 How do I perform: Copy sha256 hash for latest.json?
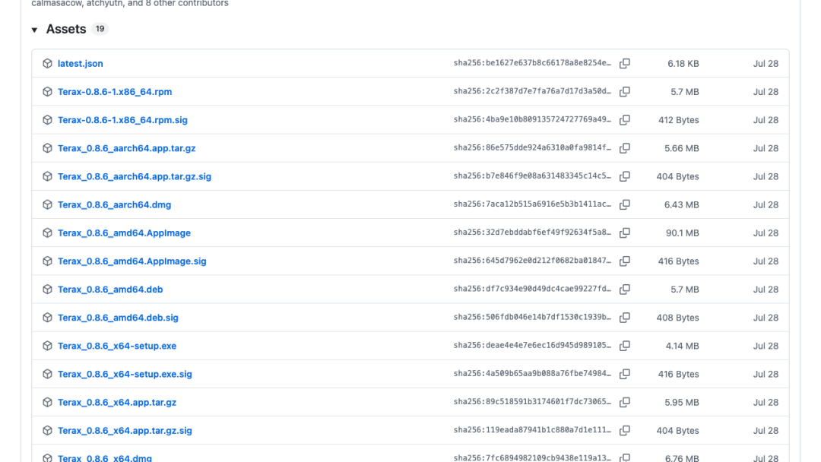pyautogui.click(x=625, y=63)
